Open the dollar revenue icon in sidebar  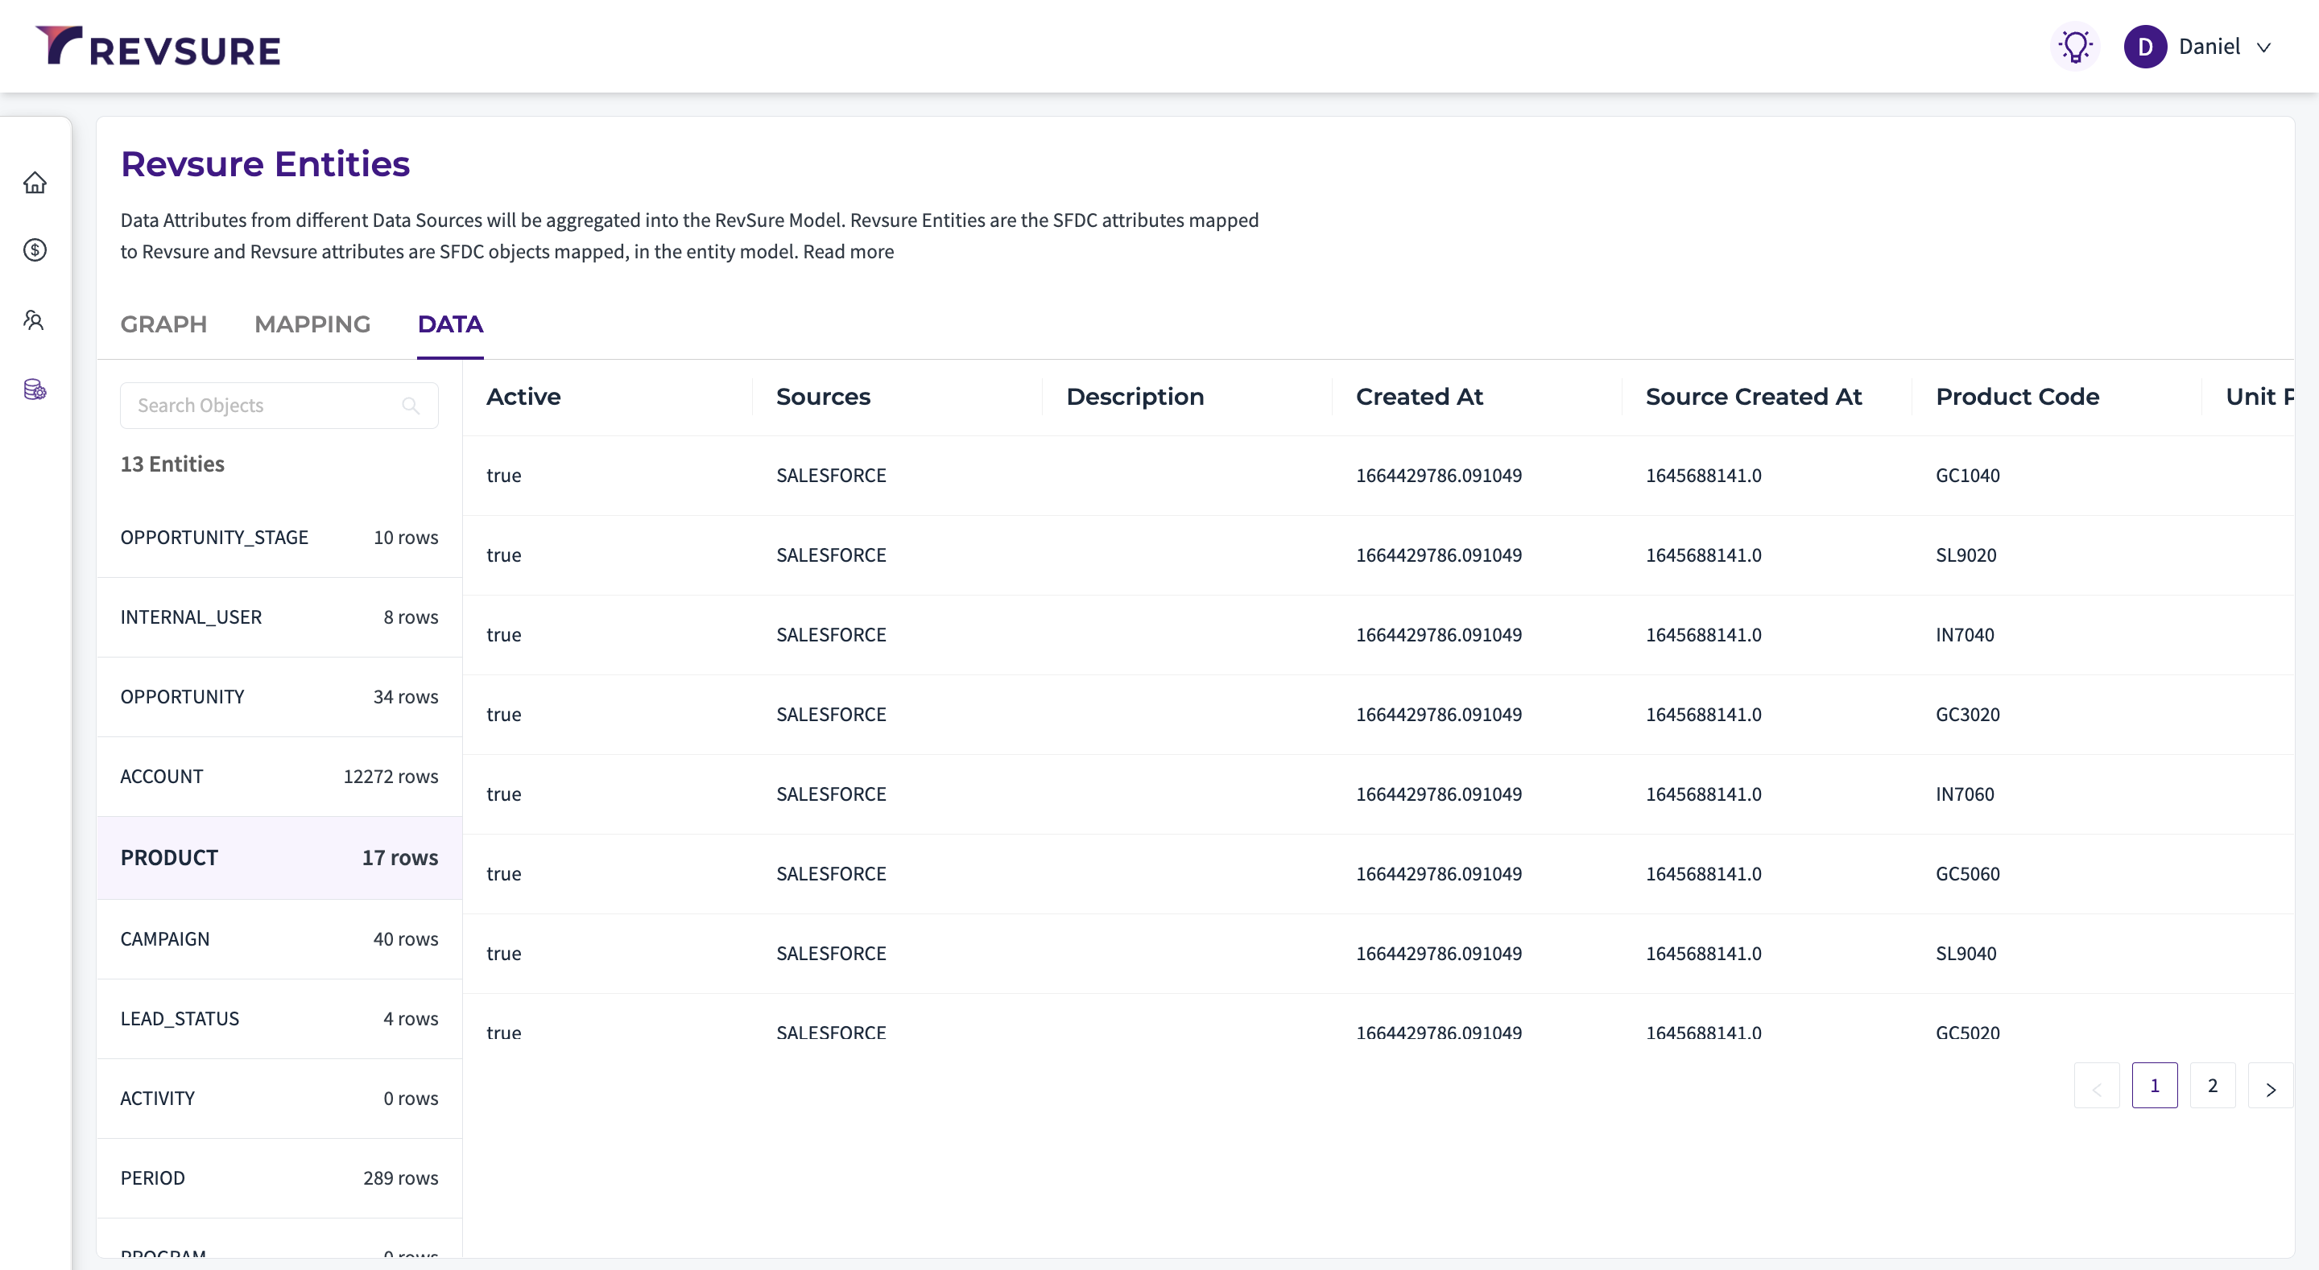(x=35, y=250)
